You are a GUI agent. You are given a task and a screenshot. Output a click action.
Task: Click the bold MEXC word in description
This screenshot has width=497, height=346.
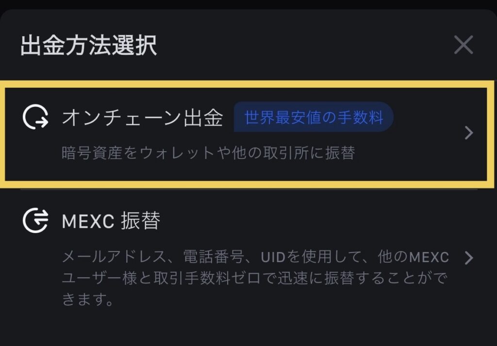click(x=428, y=256)
